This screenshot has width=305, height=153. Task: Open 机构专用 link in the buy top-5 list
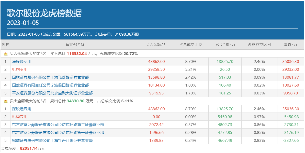click(x=20, y=69)
